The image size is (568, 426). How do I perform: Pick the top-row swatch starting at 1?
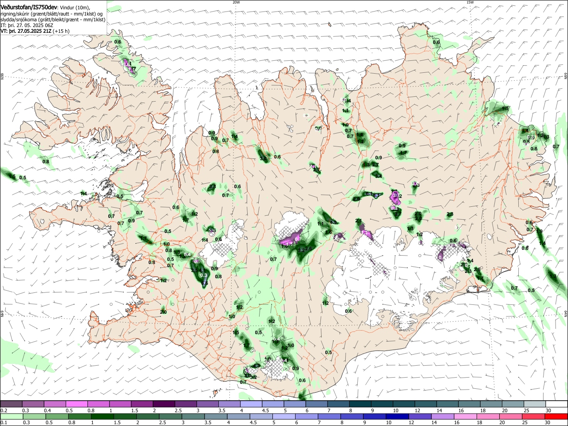pos(120,403)
